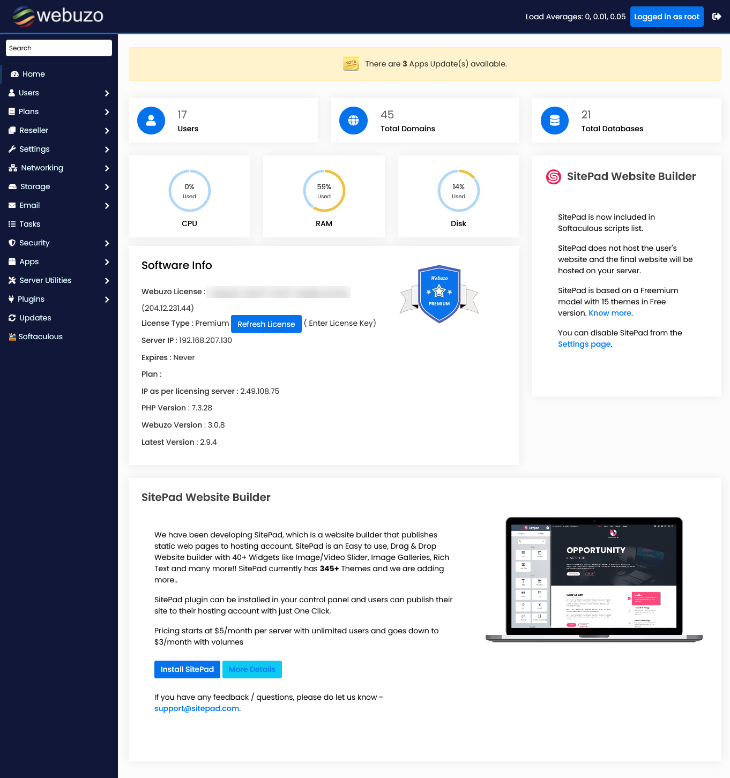Click the Total Databases icon
The height and width of the screenshot is (778, 730).
pos(555,121)
